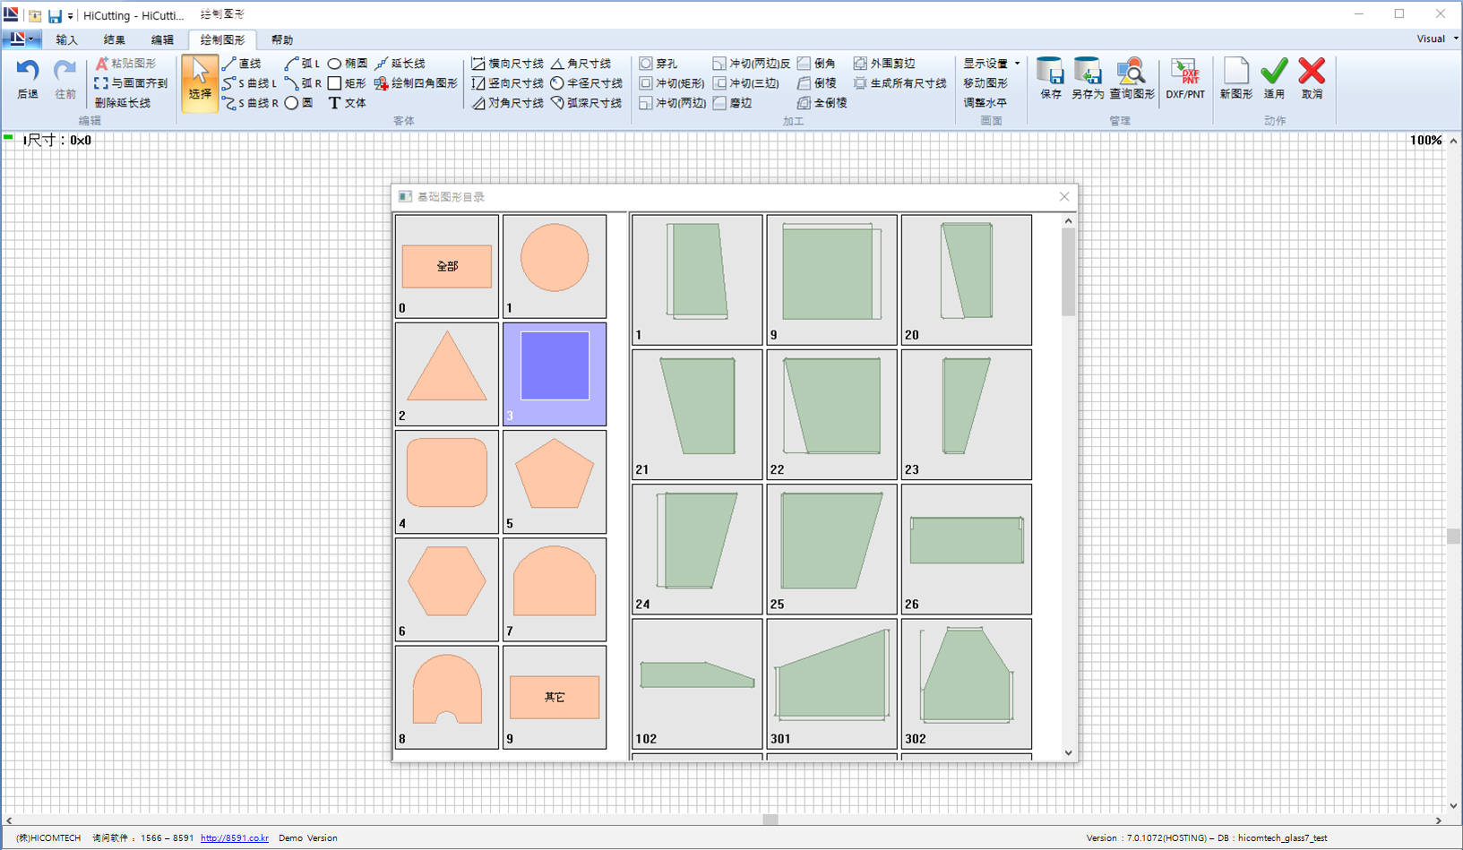Cancel with the red 取消 X icon
The width and height of the screenshot is (1463, 850).
click(x=1312, y=78)
